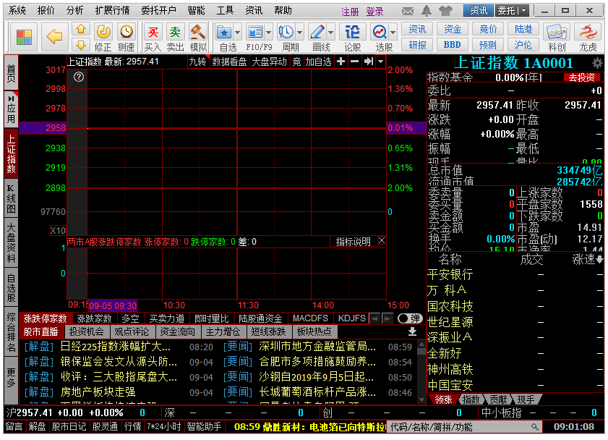Click the 登录 login link
This screenshot has width=608, height=440.
click(x=374, y=12)
